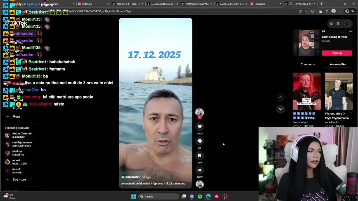Click the #tiktokromania hashtag

tap(175, 183)
